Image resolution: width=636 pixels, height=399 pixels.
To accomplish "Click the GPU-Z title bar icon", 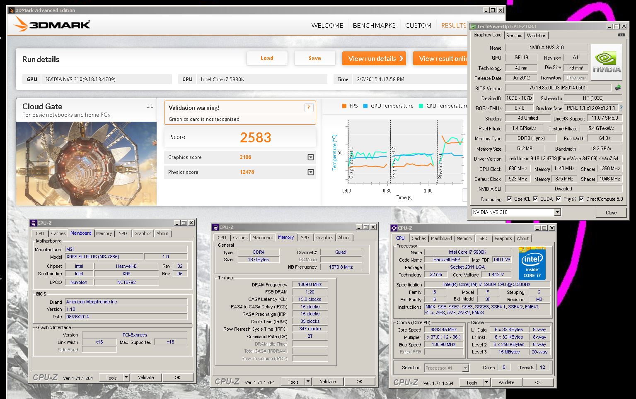I will 473,26.
